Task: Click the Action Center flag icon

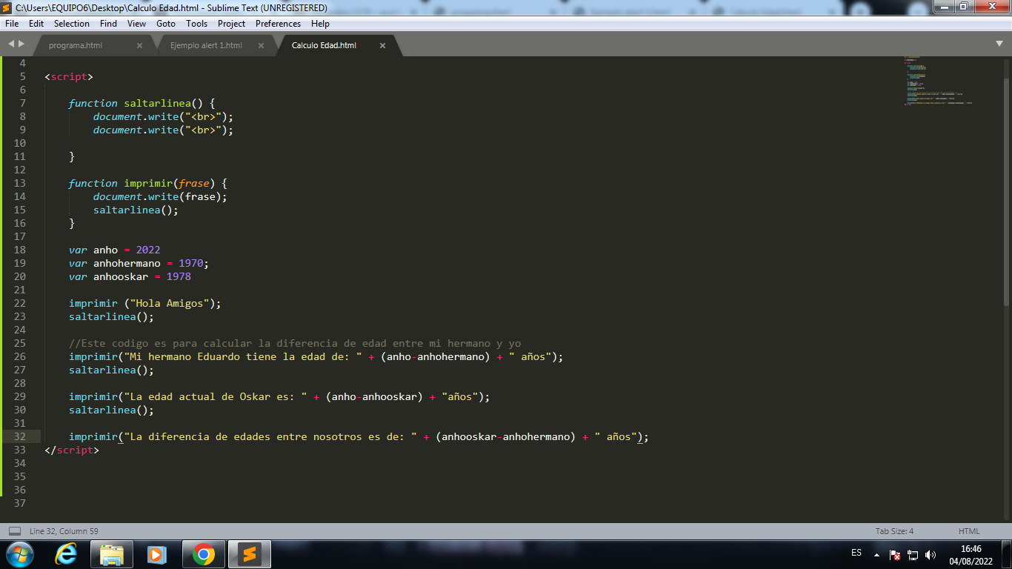Action: (895, 554)
